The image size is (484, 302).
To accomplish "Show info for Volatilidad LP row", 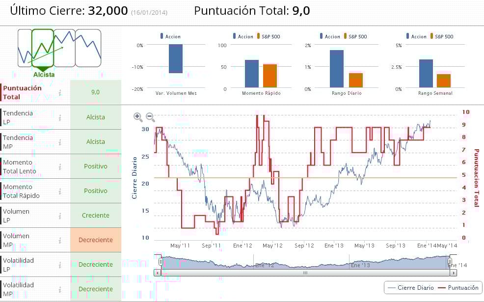I will click(60, 265).
